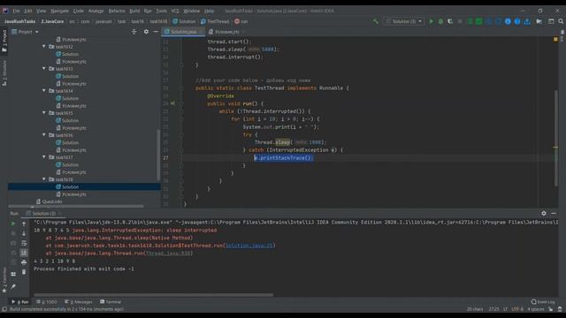Toggle the Structure side tool tab
The height and width of the screenshot is (318, 566).
(x=4, y=73)
